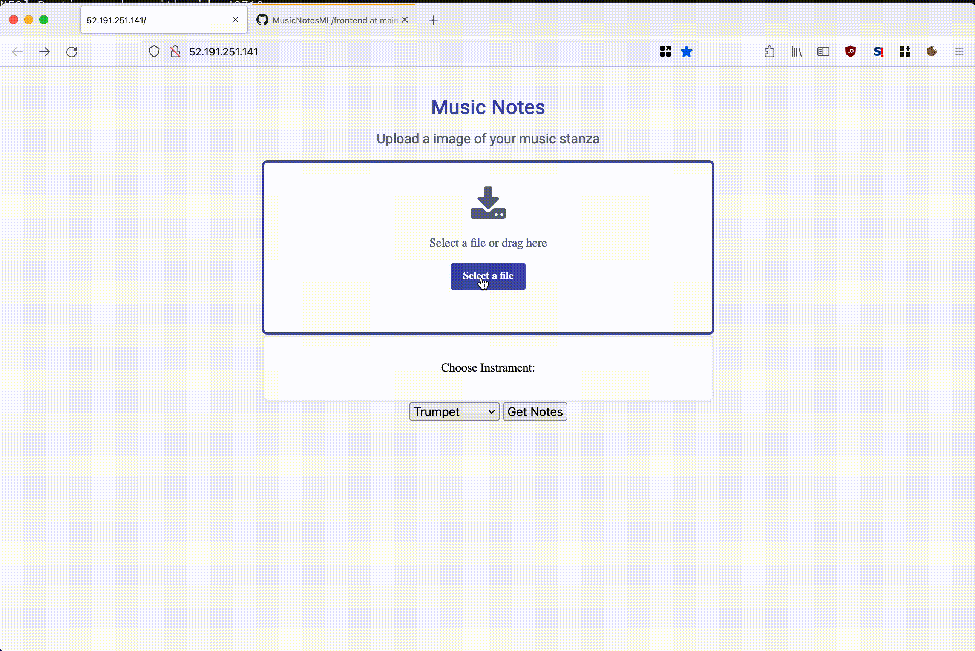975x651 pixels.
Task: Open the uBlock Origin extension
Action: 850,51
